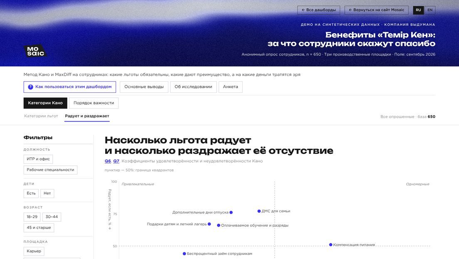Toggle site filter 'Карьер'
Screen dimensions: 459x259
coord(34,251)
